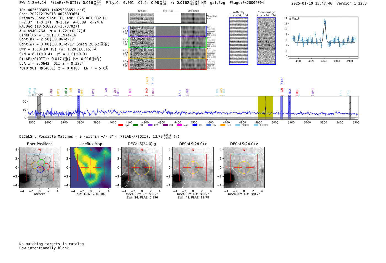Click the blue fiber circle in Fiber Positions
This screenshot has height=263, width=386.
coord(40,169)
